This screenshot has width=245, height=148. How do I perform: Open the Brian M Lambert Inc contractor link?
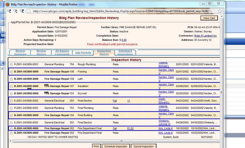pos(205,36)
